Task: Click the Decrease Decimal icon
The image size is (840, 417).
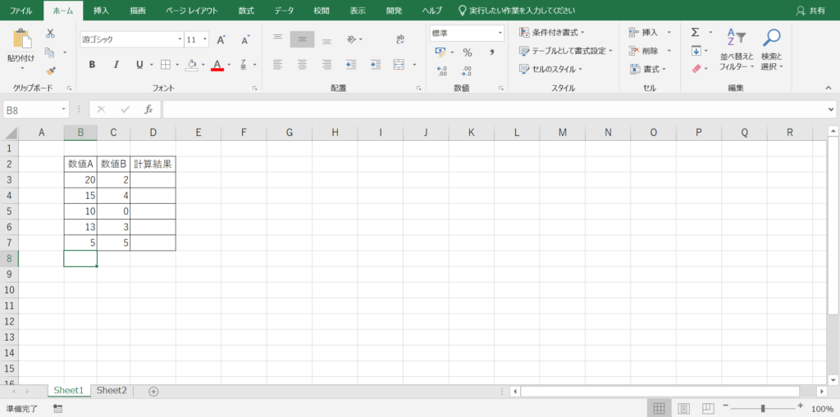Action: 467,70
